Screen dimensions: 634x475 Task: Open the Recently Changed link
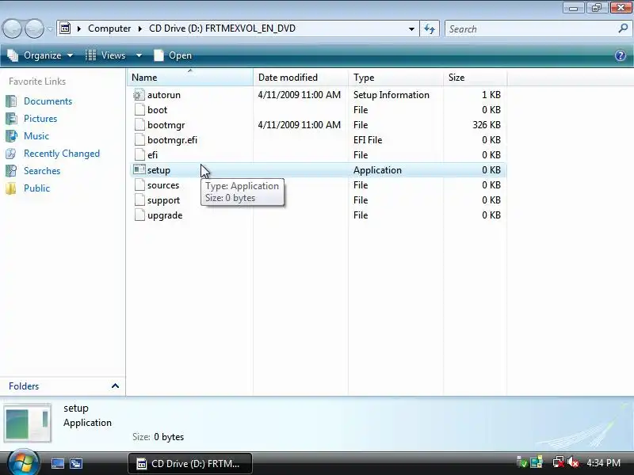coord(62,154)
